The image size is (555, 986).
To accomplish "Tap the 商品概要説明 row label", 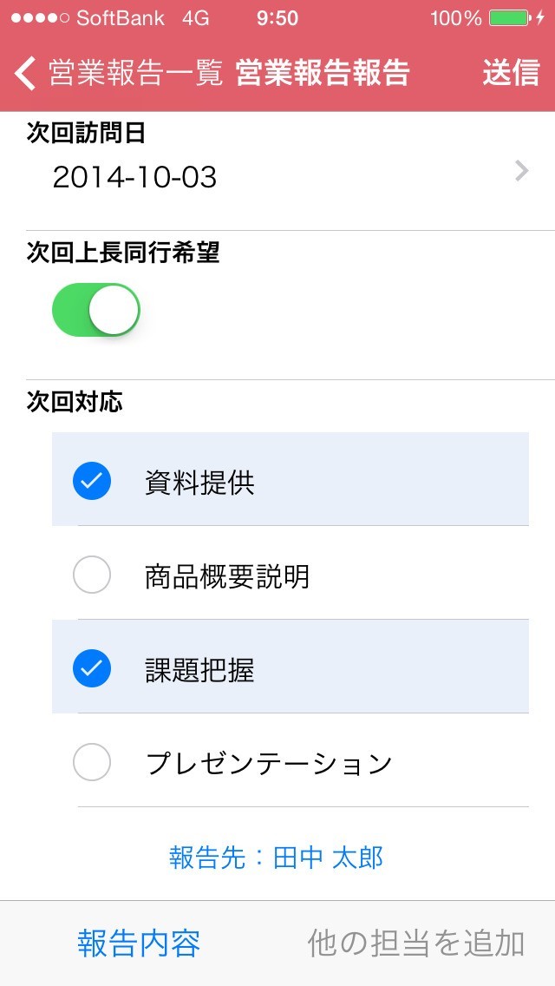I will pyautogui.click(x=227, y=575).
